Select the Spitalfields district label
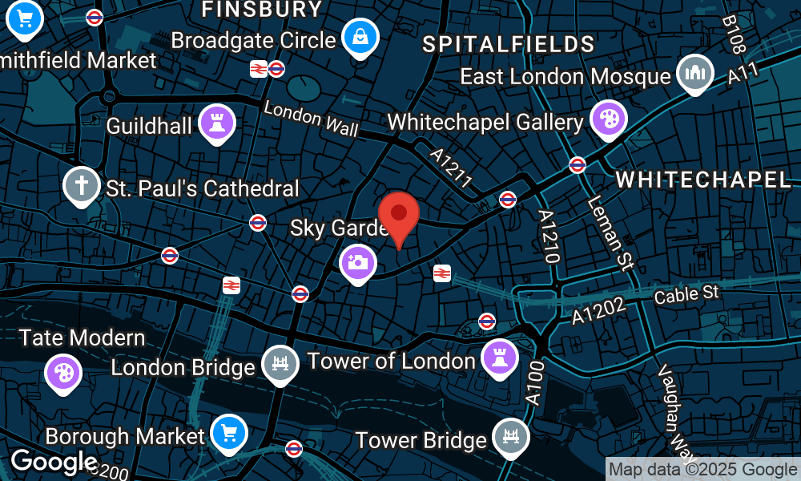Image resolution: width=801 pixels, height=481 pixels. tap(509, 44)
